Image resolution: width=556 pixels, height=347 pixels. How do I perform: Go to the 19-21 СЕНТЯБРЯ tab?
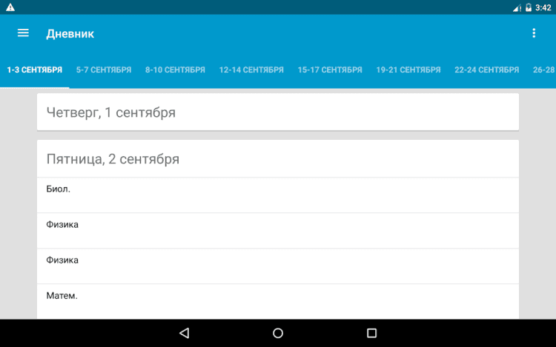(408, 70)
